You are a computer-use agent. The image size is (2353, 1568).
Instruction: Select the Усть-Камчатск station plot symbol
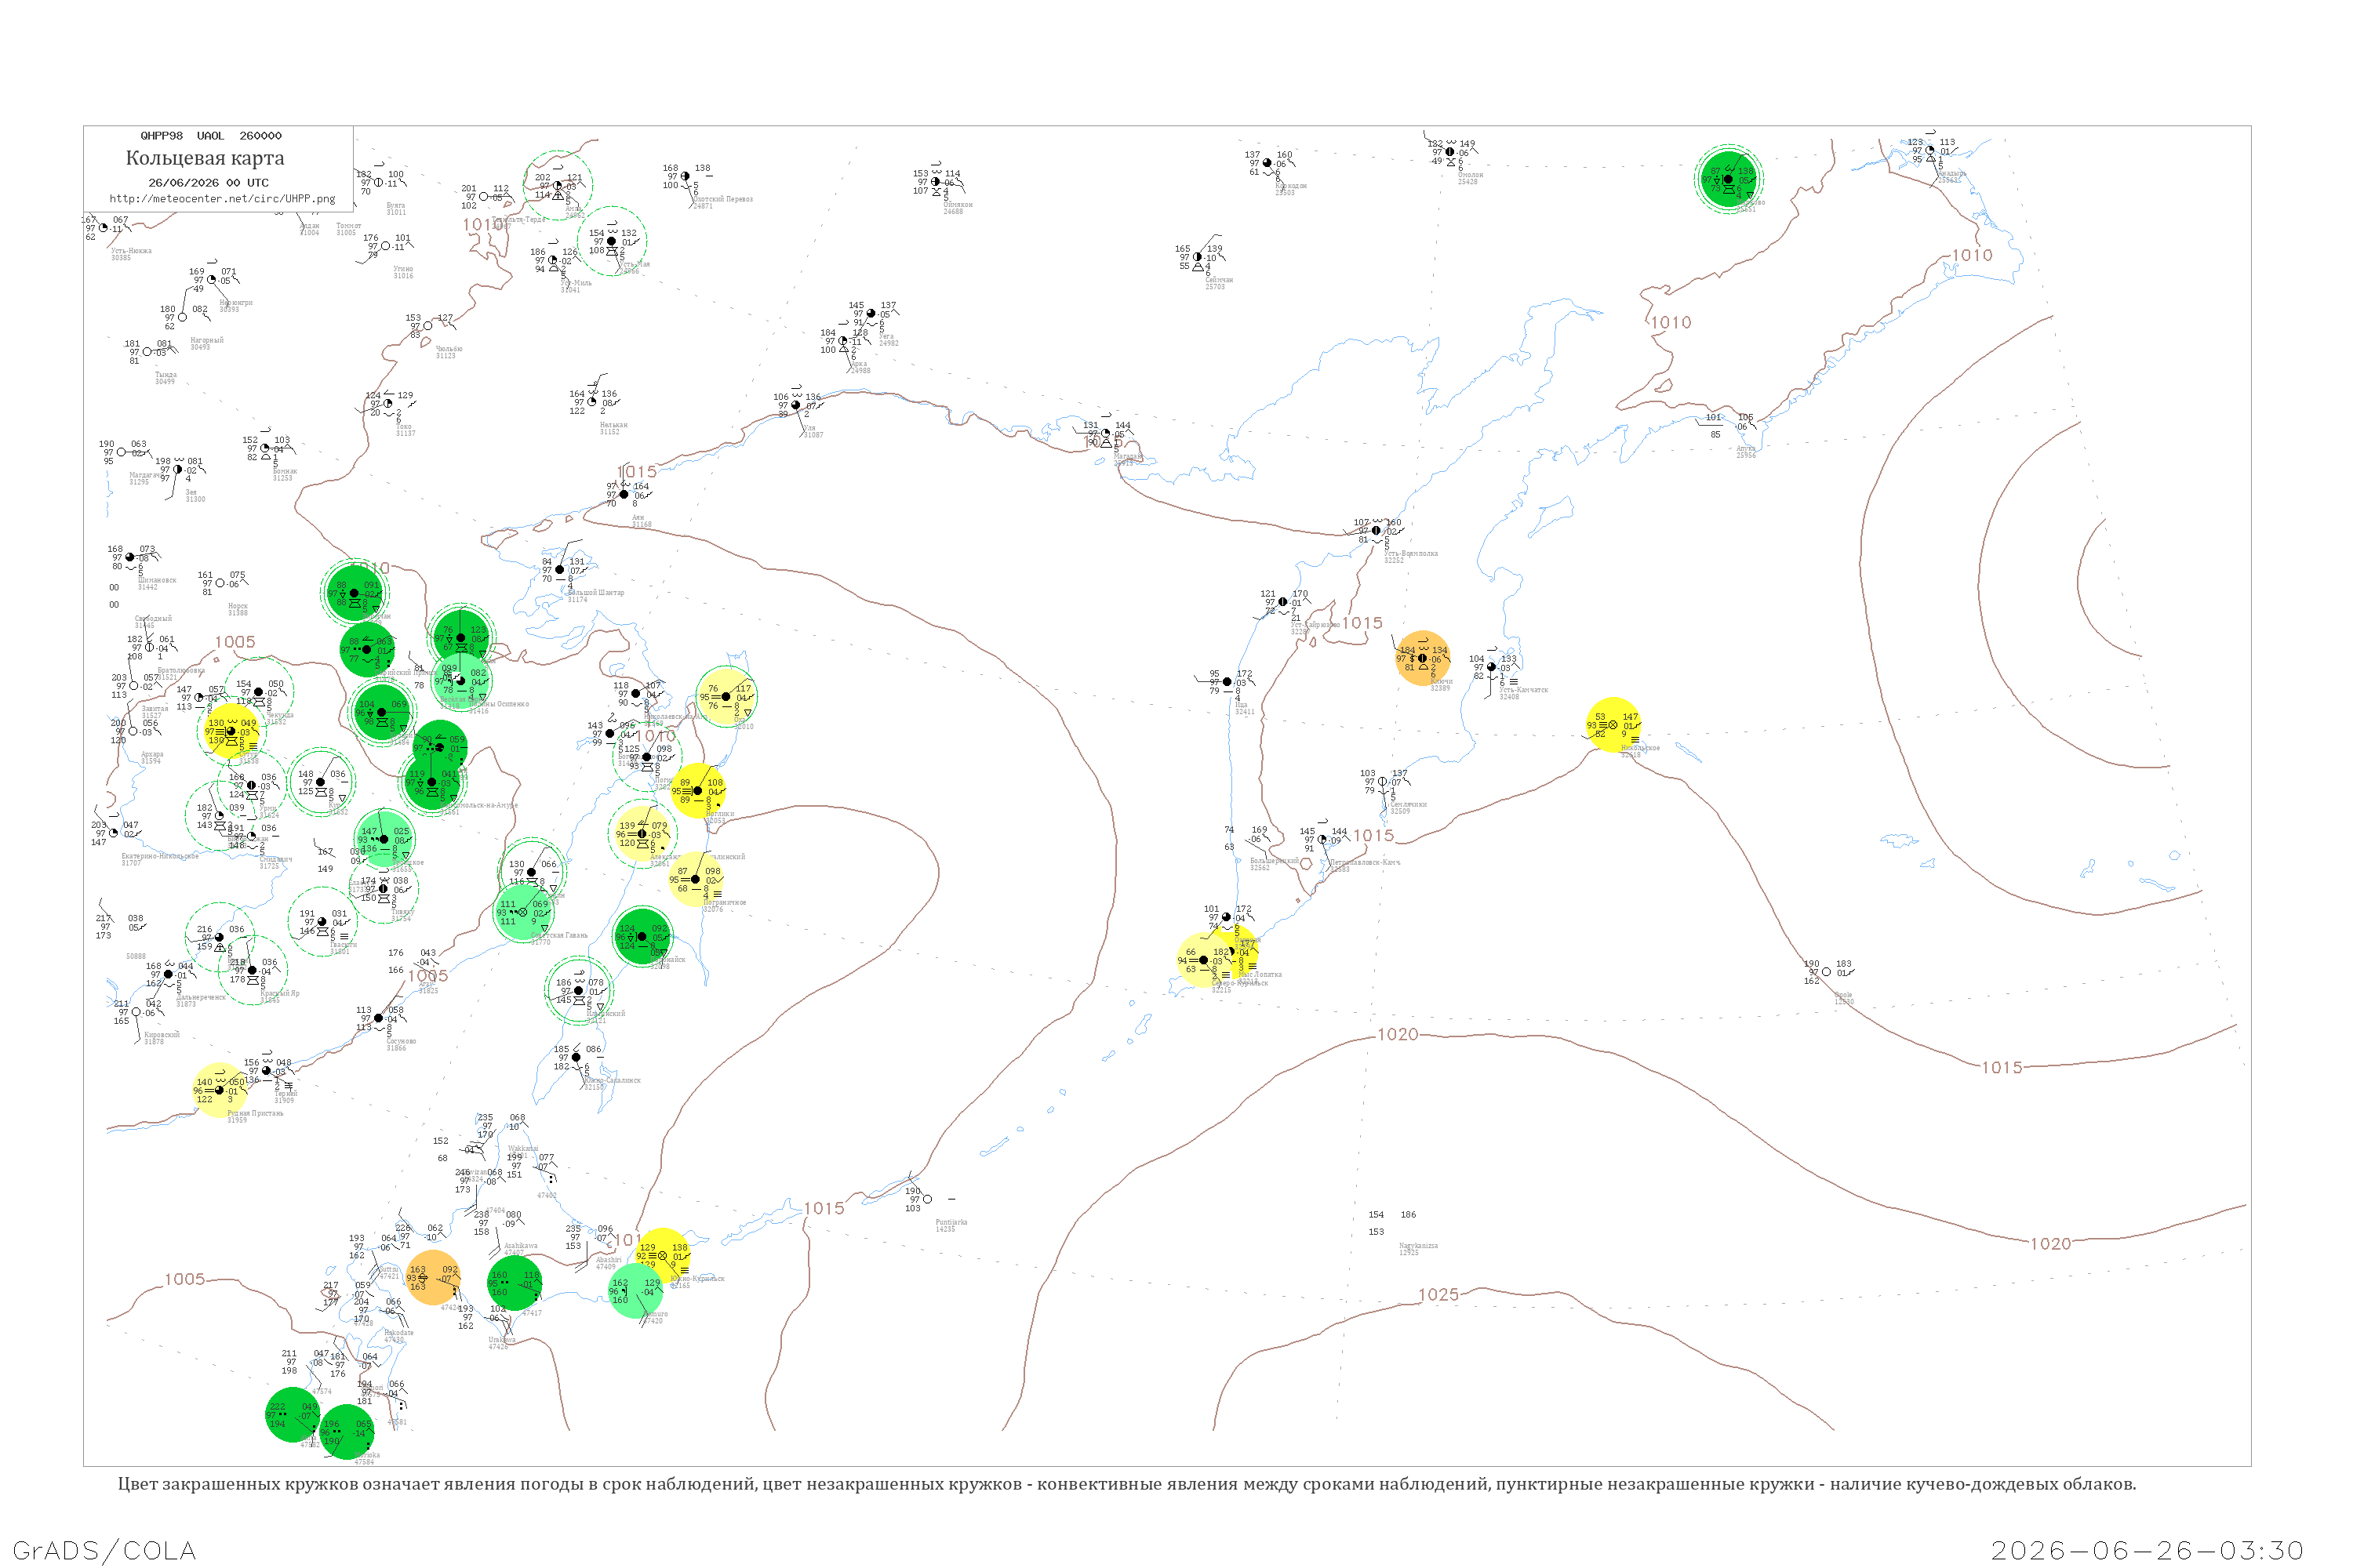click(1491, 667)
